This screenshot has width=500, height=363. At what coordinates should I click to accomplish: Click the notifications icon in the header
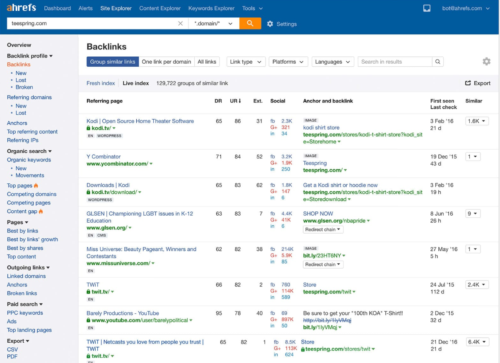pos(427,8)
